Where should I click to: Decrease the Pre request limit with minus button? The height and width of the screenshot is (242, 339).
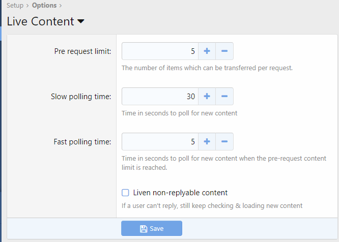(224, 51)
